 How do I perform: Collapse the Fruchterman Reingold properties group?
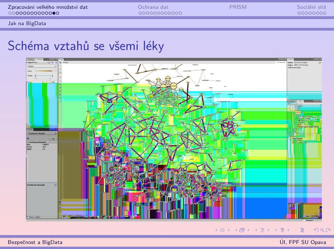tap(28, 142)
